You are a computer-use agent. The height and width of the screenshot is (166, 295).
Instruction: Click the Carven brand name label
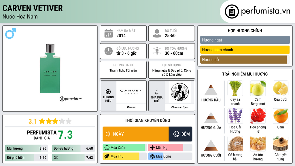pos(131,107)
